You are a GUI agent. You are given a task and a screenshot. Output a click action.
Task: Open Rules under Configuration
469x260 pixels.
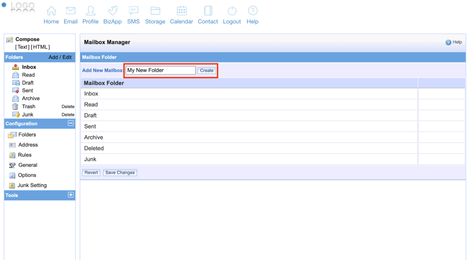pos(24,155)
